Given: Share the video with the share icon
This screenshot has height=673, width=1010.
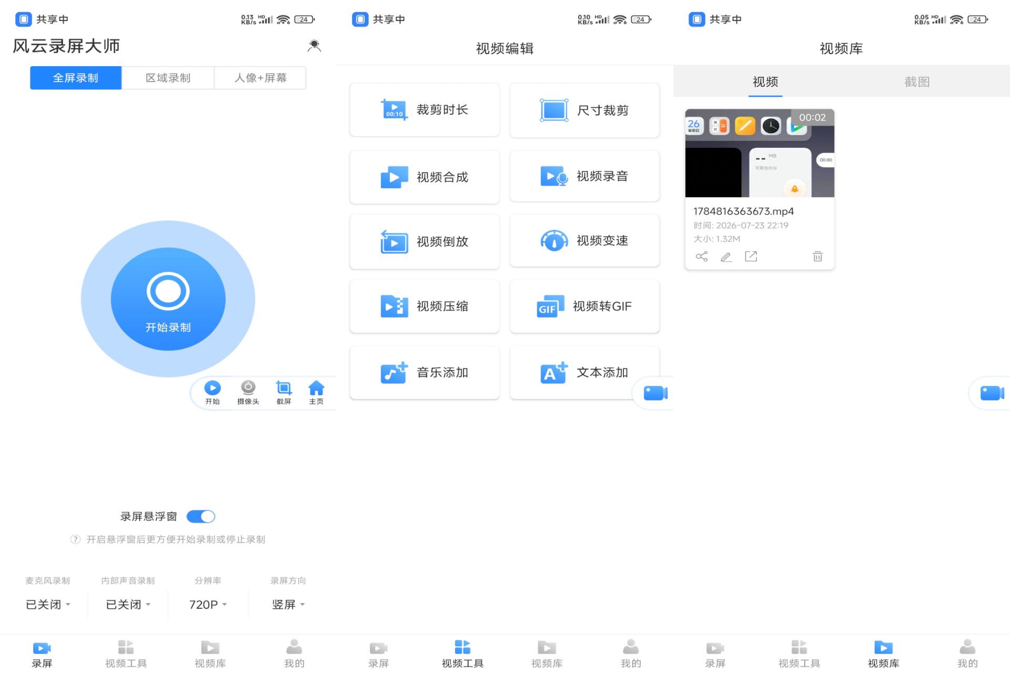Looking at the screenshot, I should pyautogui.click(x=702, y=257).
